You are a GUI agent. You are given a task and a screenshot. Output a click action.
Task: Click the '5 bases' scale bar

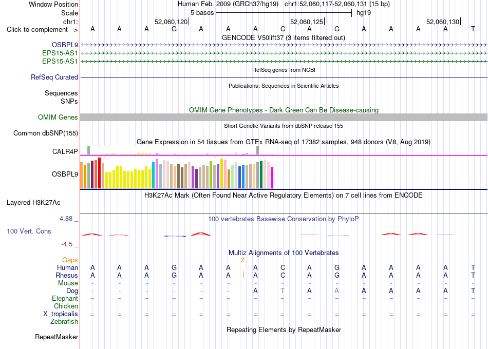pyautogui.click(x=284, y=13)
